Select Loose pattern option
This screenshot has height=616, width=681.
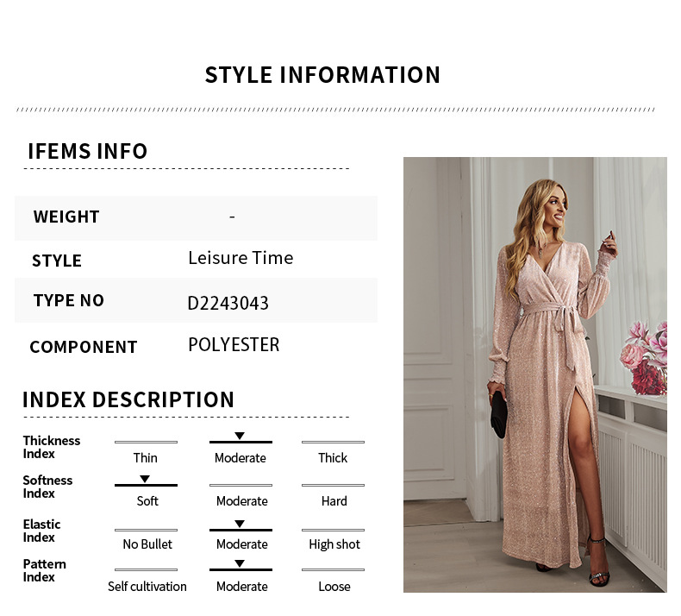(x=334, y=587)
